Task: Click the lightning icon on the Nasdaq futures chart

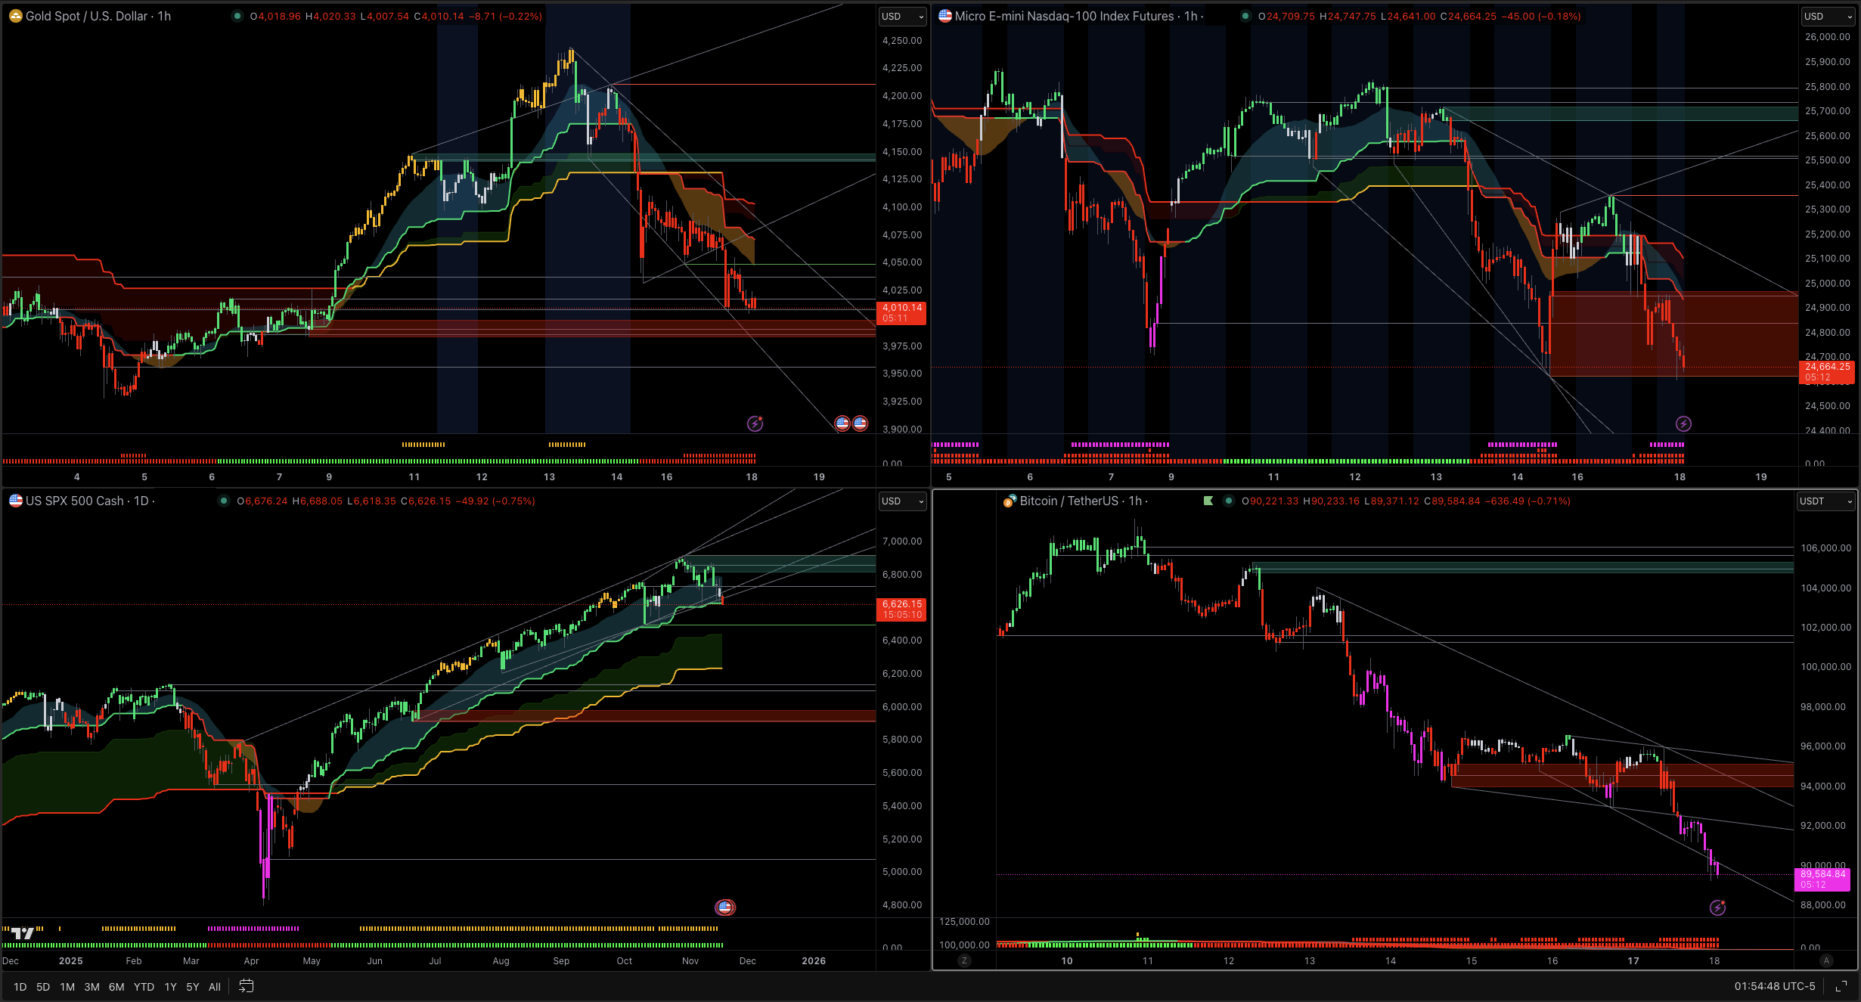Action: (x=1683, y=424)
